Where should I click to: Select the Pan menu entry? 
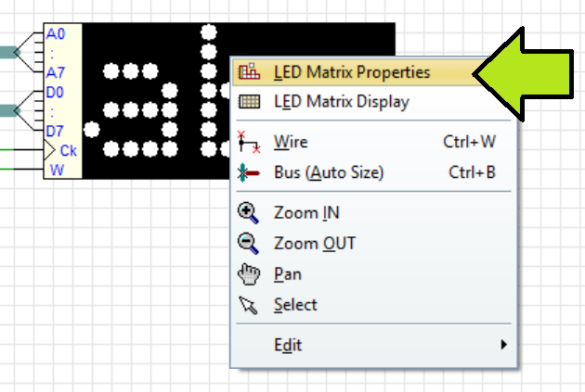tap(373, 274)
